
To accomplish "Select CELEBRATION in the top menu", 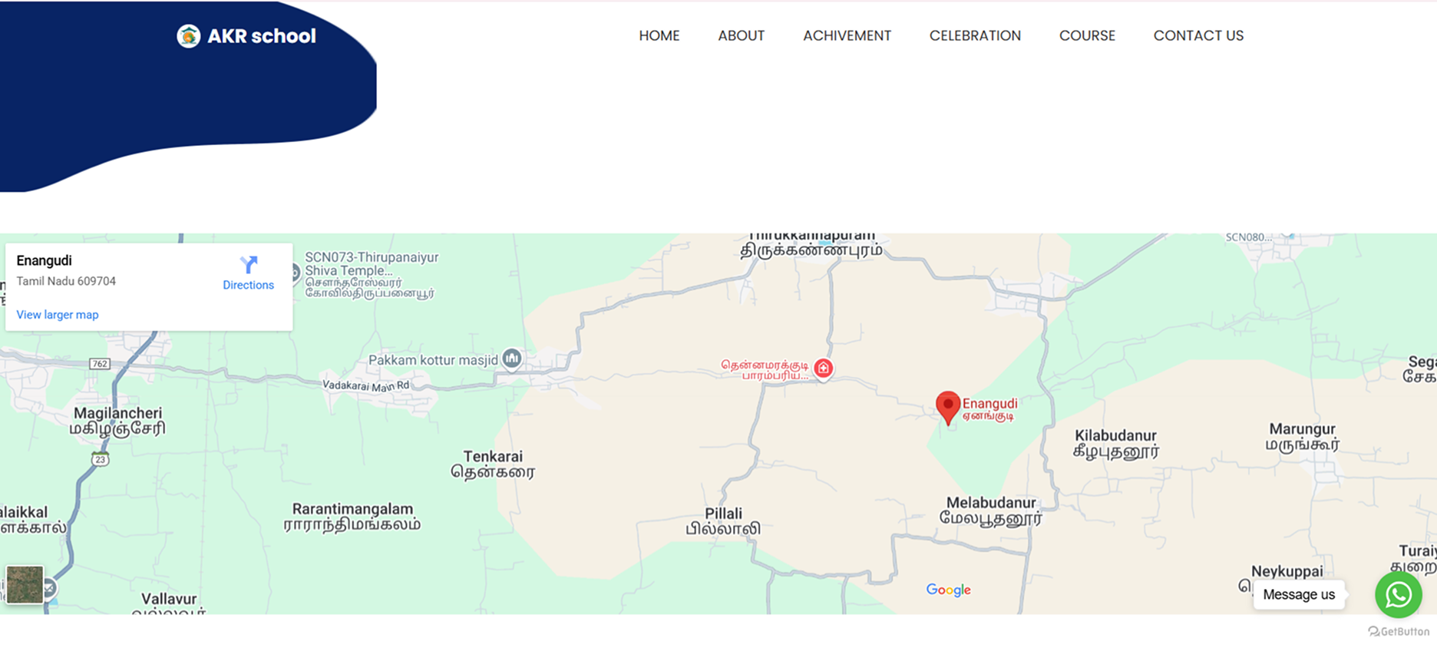I will pos(975,36).
